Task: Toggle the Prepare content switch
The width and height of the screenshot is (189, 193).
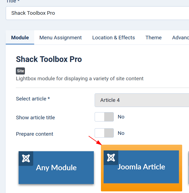Action: [x=104, y=133]
